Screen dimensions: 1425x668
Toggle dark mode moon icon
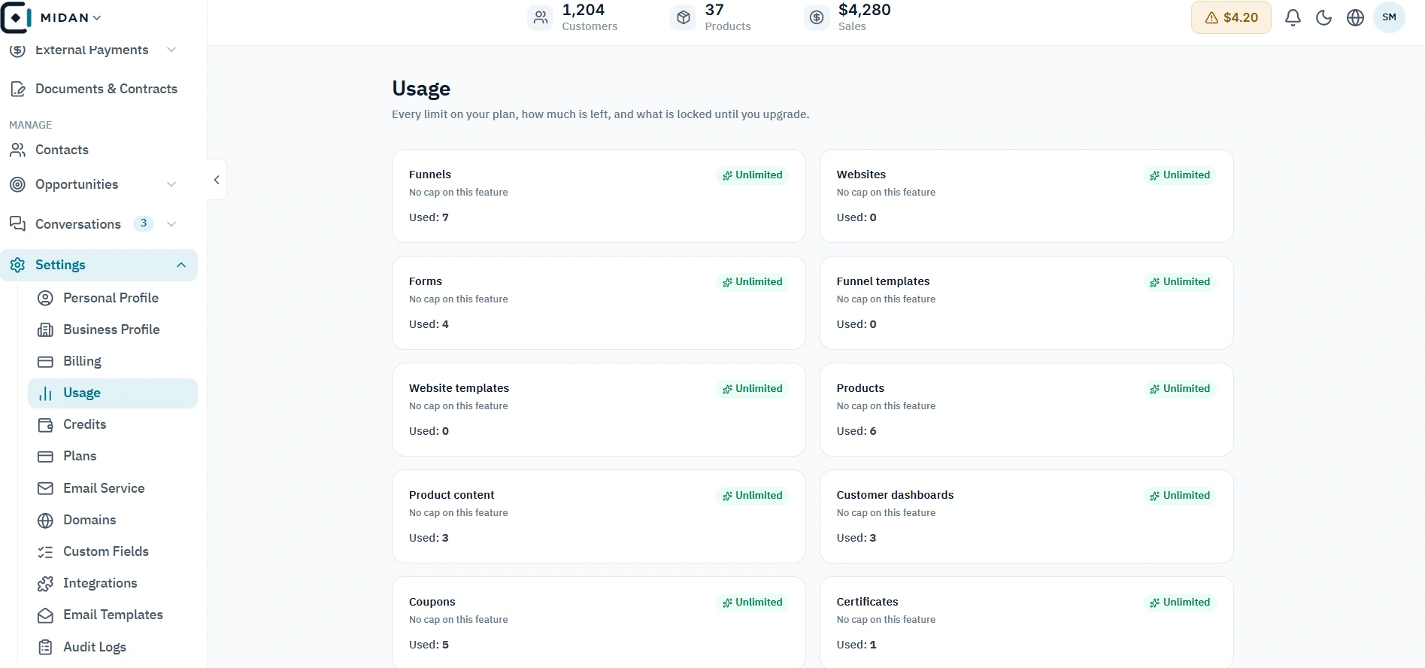pyautogui.click(x=1324, y=17)
